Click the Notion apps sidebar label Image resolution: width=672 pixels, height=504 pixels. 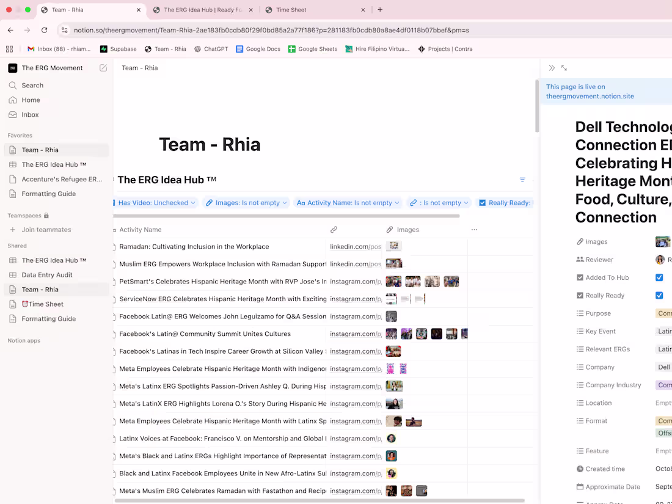[24, 341]
